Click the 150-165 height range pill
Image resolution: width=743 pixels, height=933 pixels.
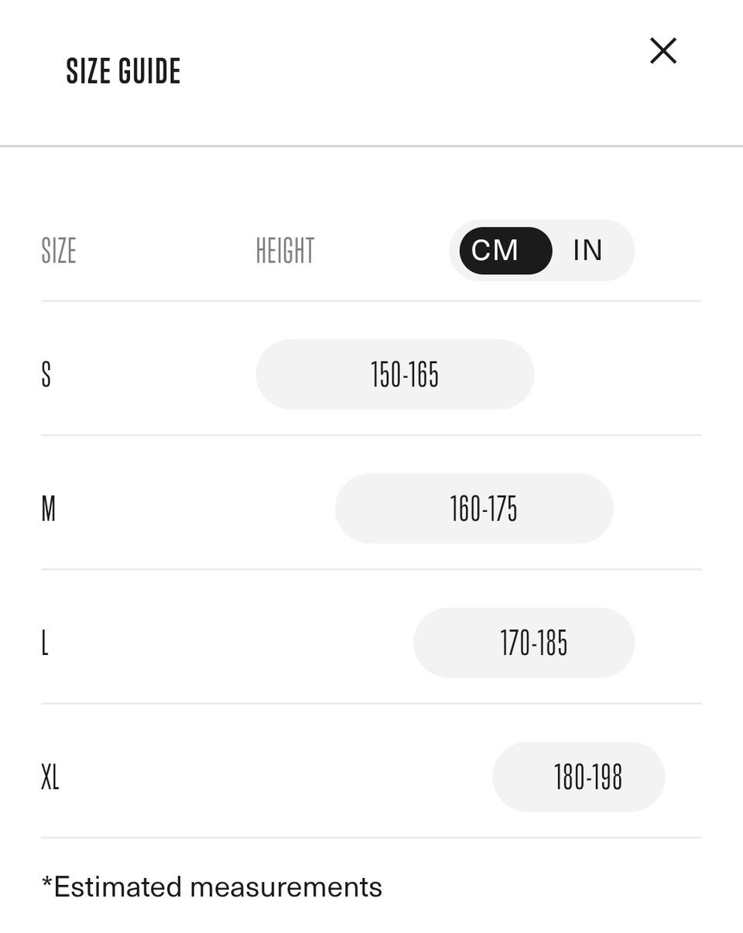[x=395, y=375]
